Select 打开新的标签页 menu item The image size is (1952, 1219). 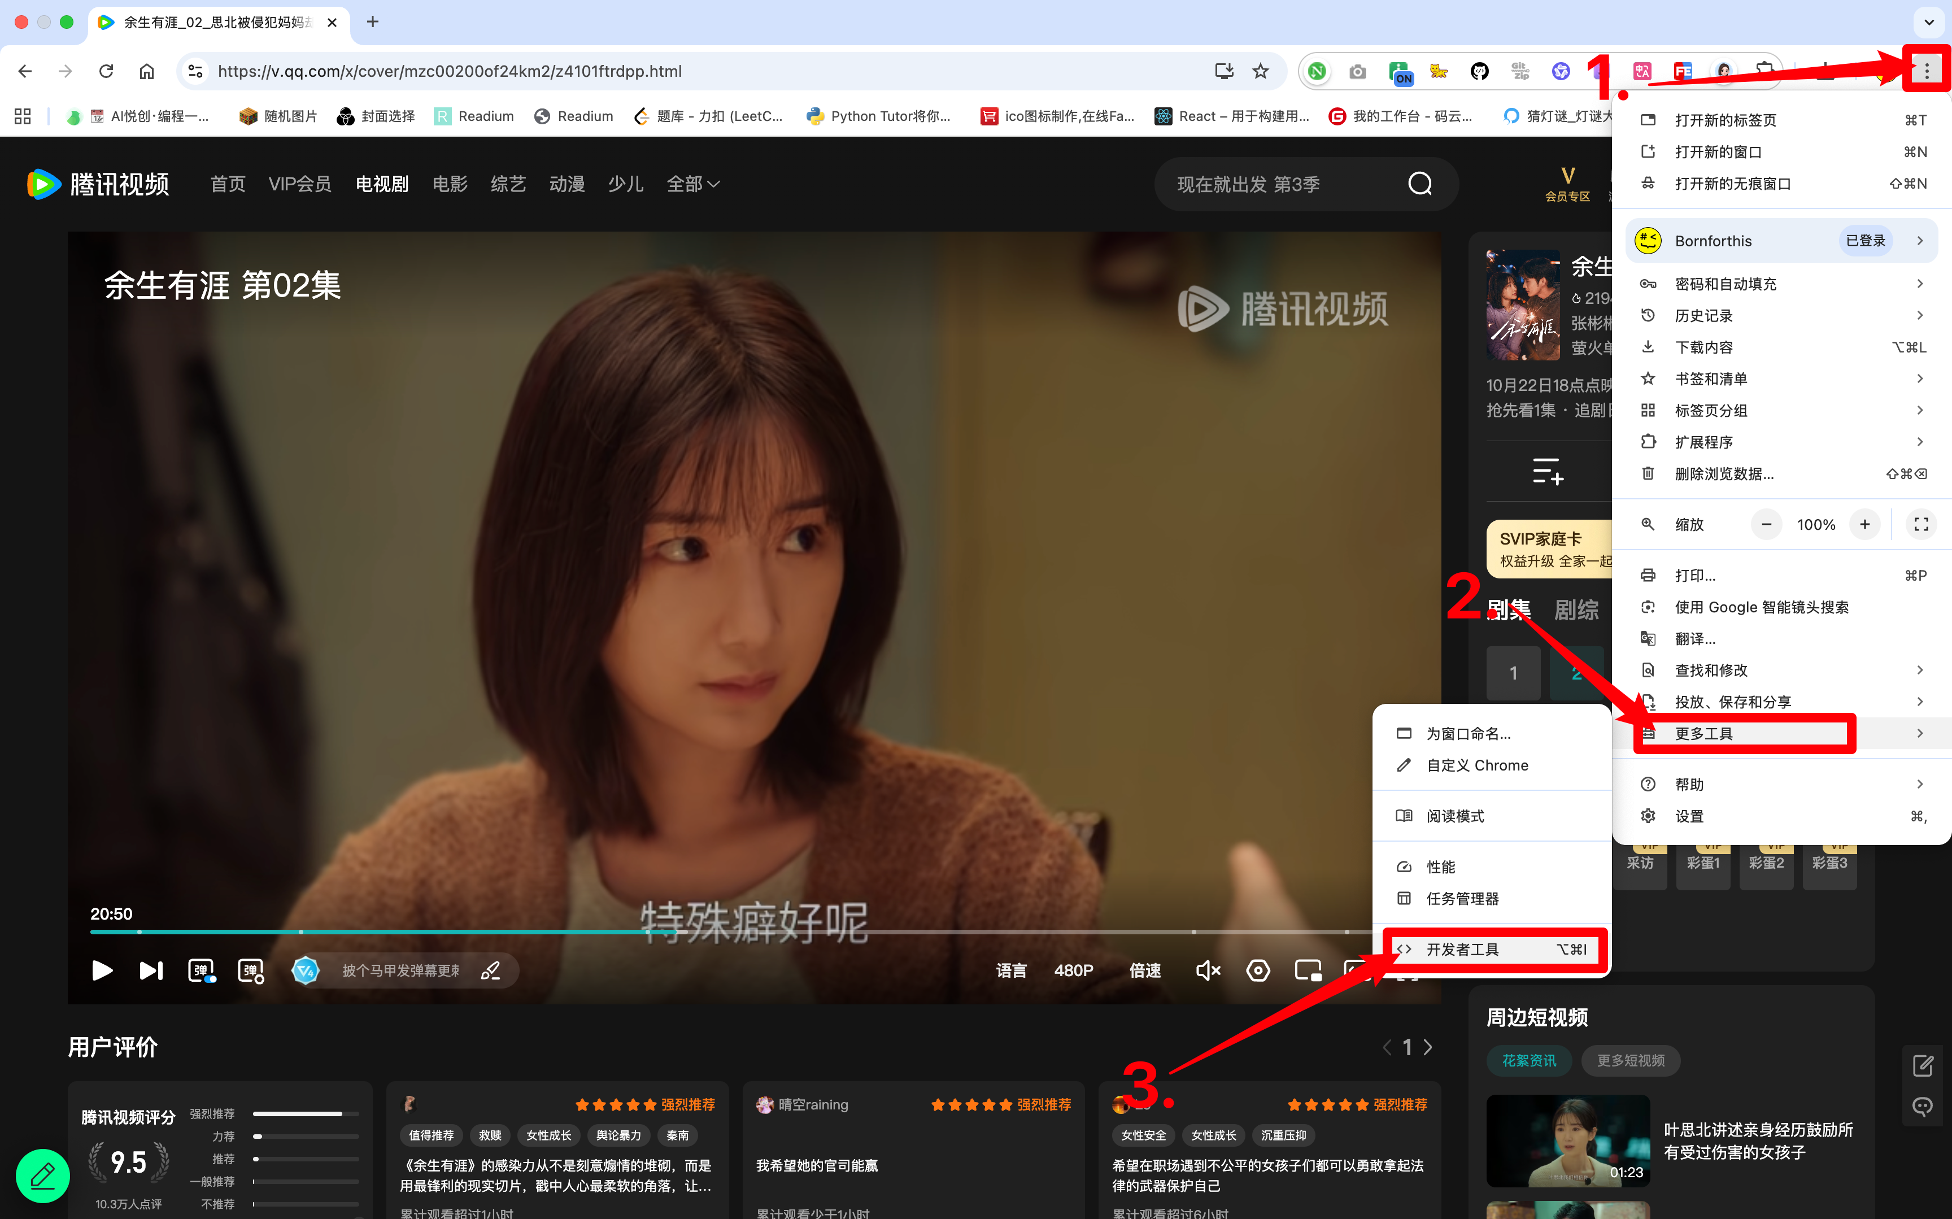pyautogui.click(x=1782, y=120)
